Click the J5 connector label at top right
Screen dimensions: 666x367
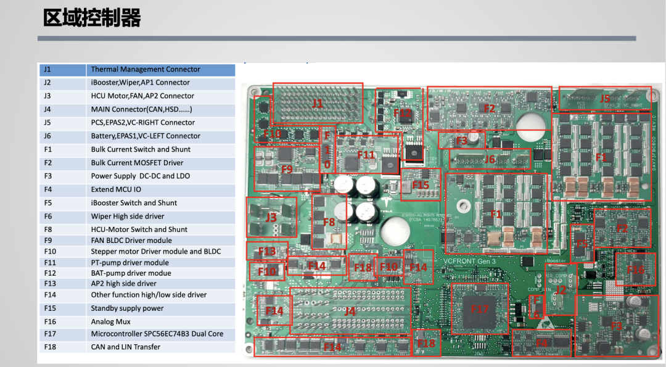click(x=605, y=99)
